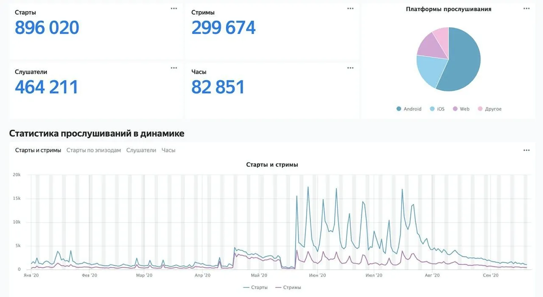The image size is (543, 297).
Task: Open the Слушатели widget three-dot menu
Action: point(174,68)
